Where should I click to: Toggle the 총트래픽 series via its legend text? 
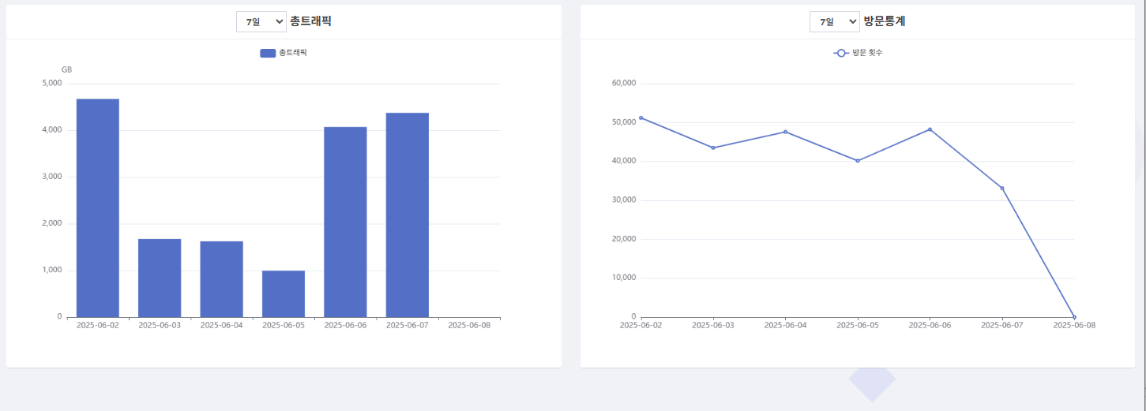pos(292,53)
